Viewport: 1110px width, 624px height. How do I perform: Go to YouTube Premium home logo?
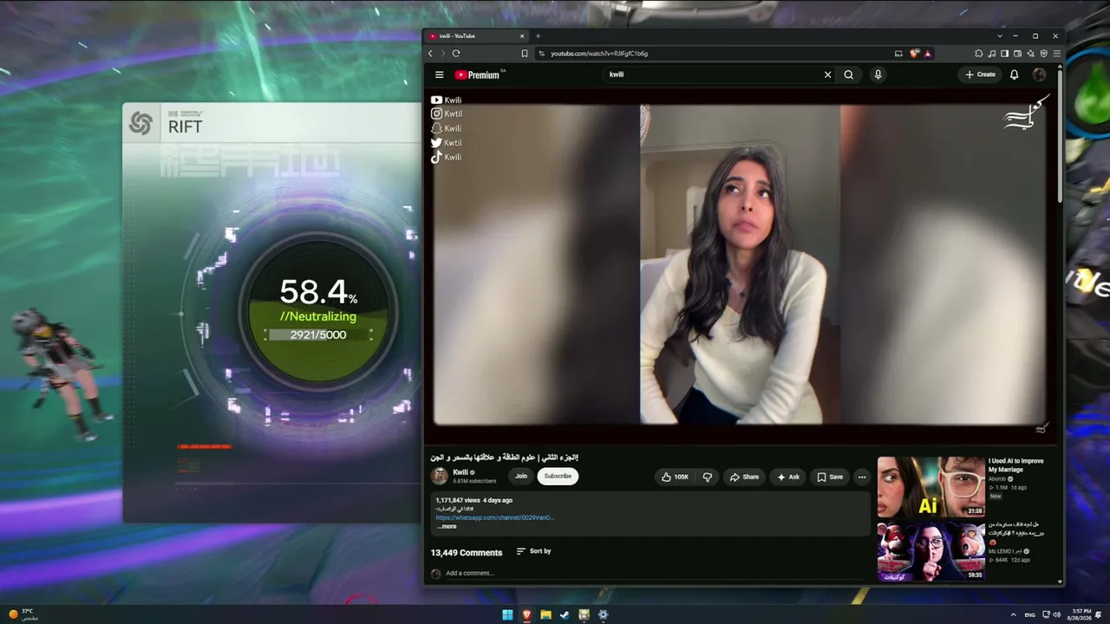click(x=478, y=75)
